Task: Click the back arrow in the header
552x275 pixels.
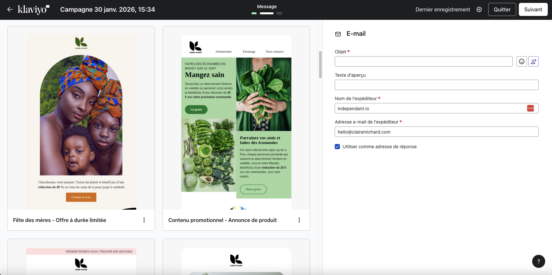Action: tap(10, 9)
